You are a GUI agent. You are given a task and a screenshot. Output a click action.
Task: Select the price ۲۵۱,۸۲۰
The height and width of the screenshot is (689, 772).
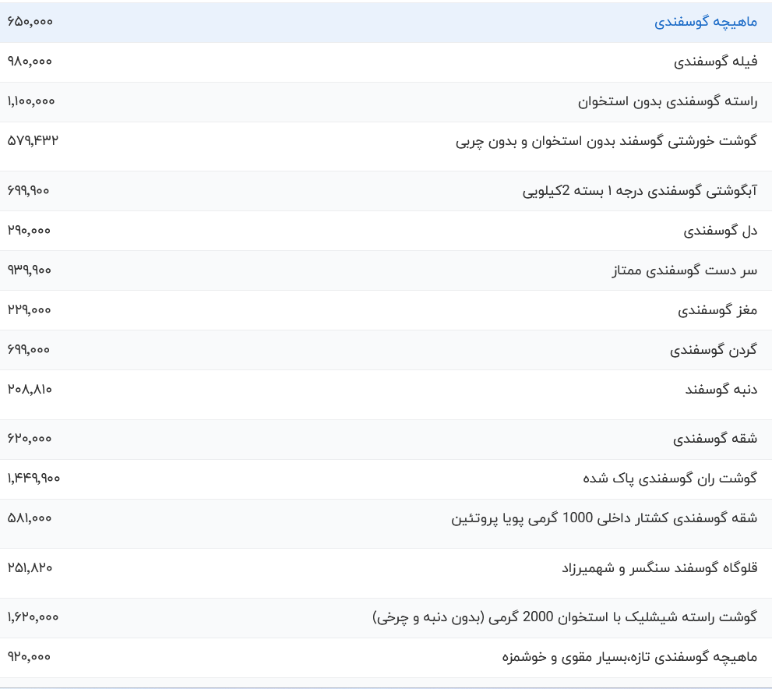pos(30,568)
